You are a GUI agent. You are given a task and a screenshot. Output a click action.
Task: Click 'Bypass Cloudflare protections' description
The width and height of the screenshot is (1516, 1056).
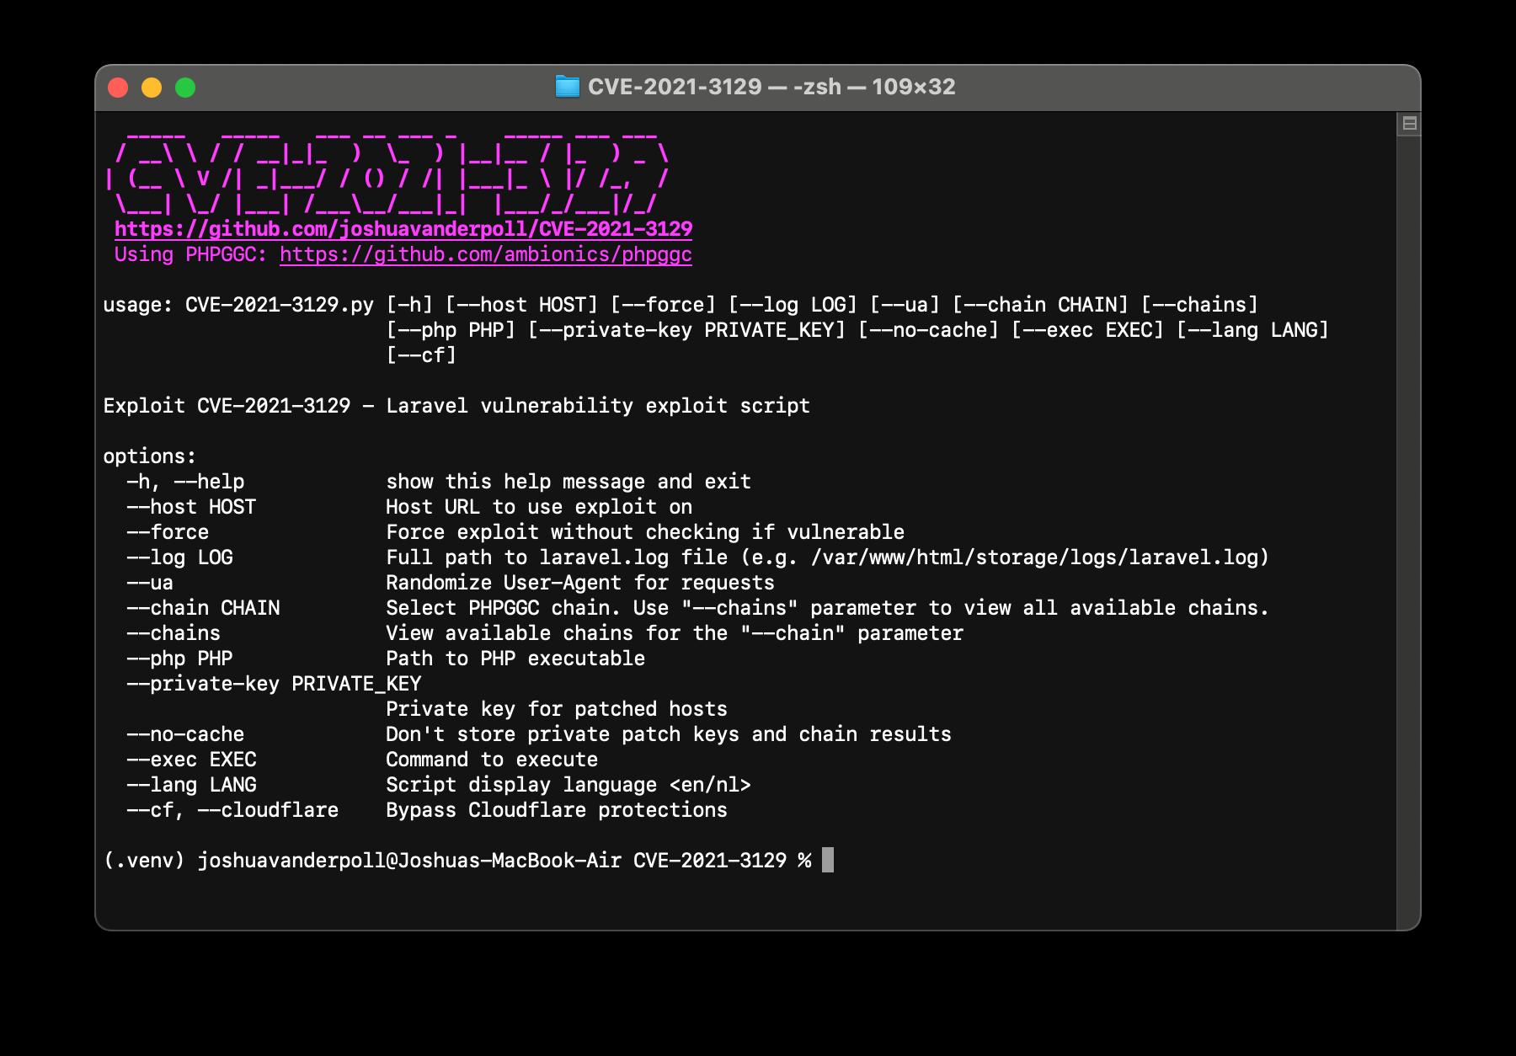(x=557, y=810)
